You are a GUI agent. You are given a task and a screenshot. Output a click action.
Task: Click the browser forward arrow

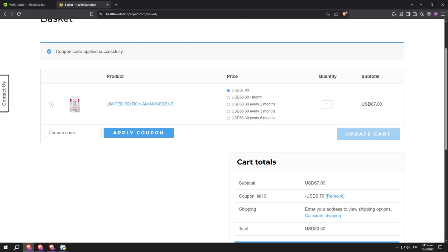click(x=12, y=14)
